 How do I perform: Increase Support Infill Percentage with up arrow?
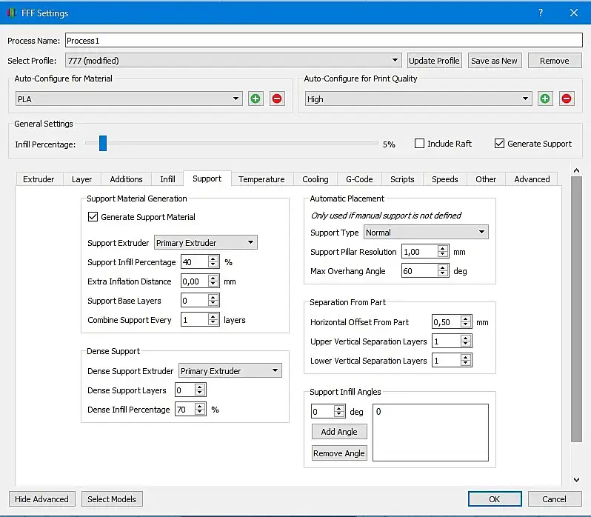point(213,258)
